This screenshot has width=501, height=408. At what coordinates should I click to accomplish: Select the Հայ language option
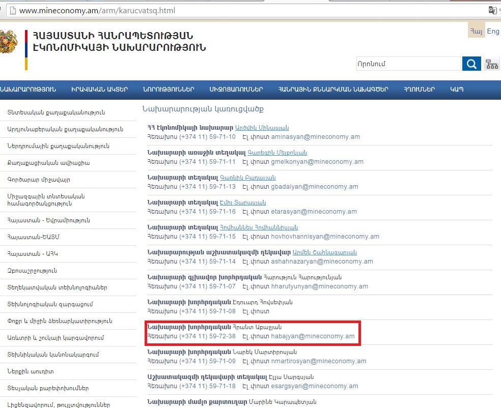[x=477, y=31]
